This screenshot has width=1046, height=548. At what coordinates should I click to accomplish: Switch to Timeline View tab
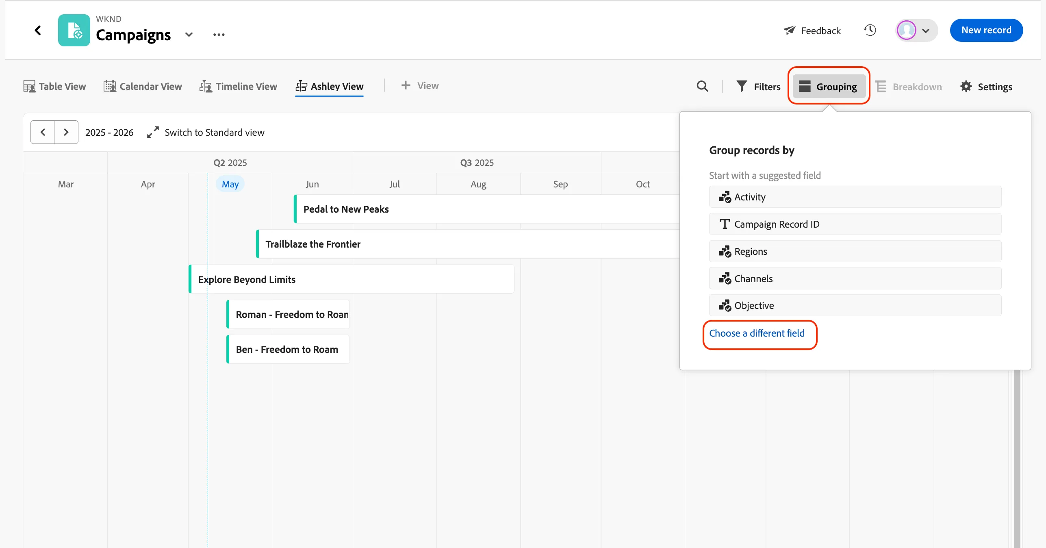(238, 87)
